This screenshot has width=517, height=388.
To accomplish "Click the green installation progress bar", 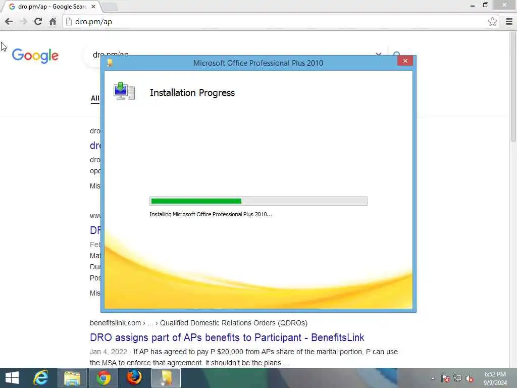I will (258, 201).
